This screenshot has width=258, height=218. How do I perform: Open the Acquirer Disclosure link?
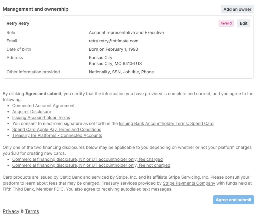[32, 112]
